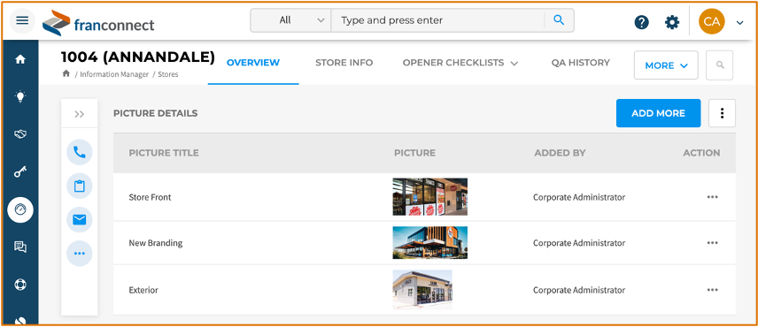Open the settings gear icon
The image size is (758, 327).
[672, 22]
